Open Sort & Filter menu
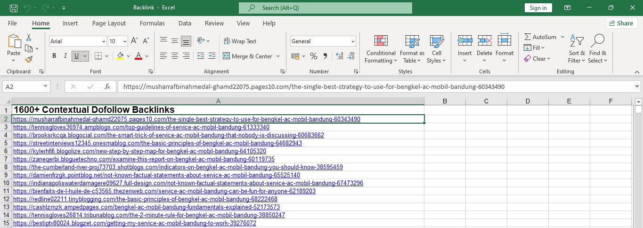643x228 pixels. (577, 49)
